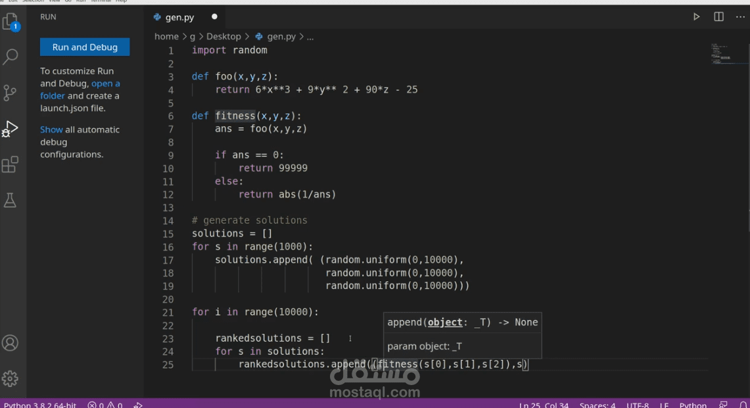
Task: Click the 'solutions = []' line
Action: tap(232, 233)
